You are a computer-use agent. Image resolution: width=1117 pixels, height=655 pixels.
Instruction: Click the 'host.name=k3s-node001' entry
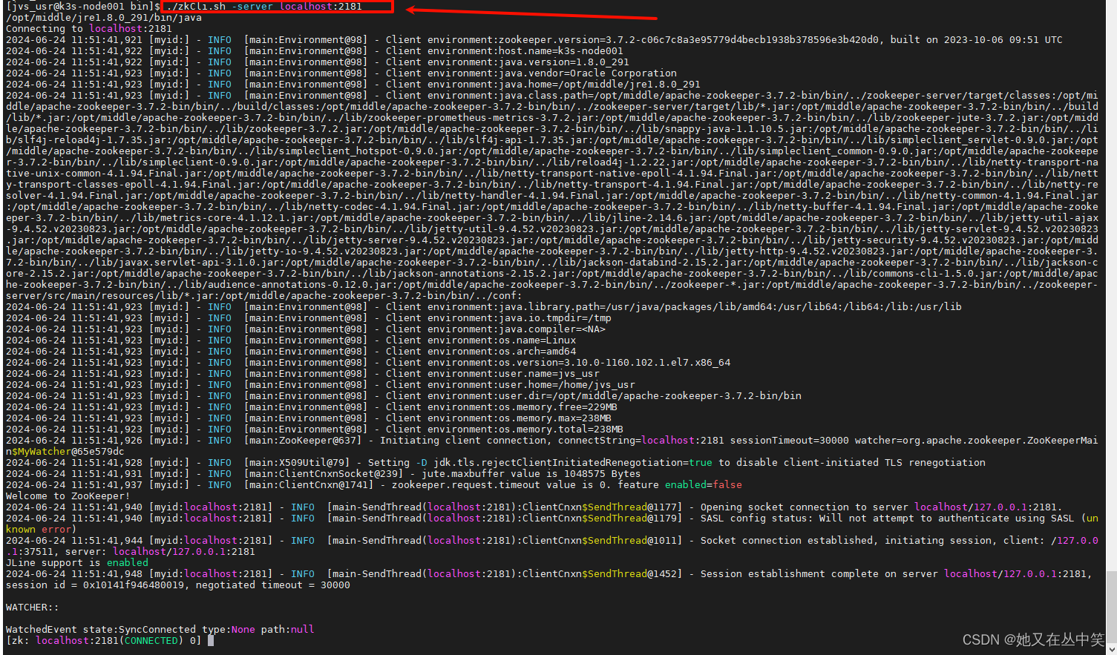(561, 50)
